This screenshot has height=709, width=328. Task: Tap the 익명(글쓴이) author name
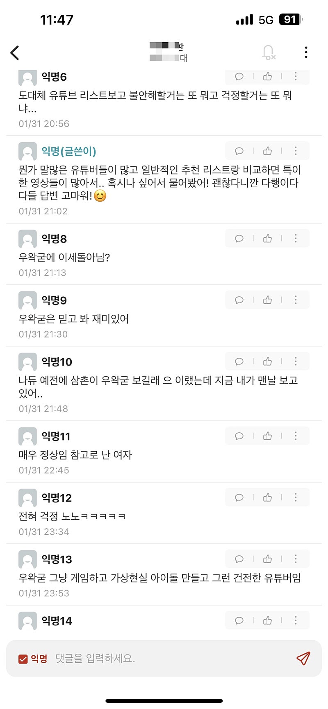69,151
